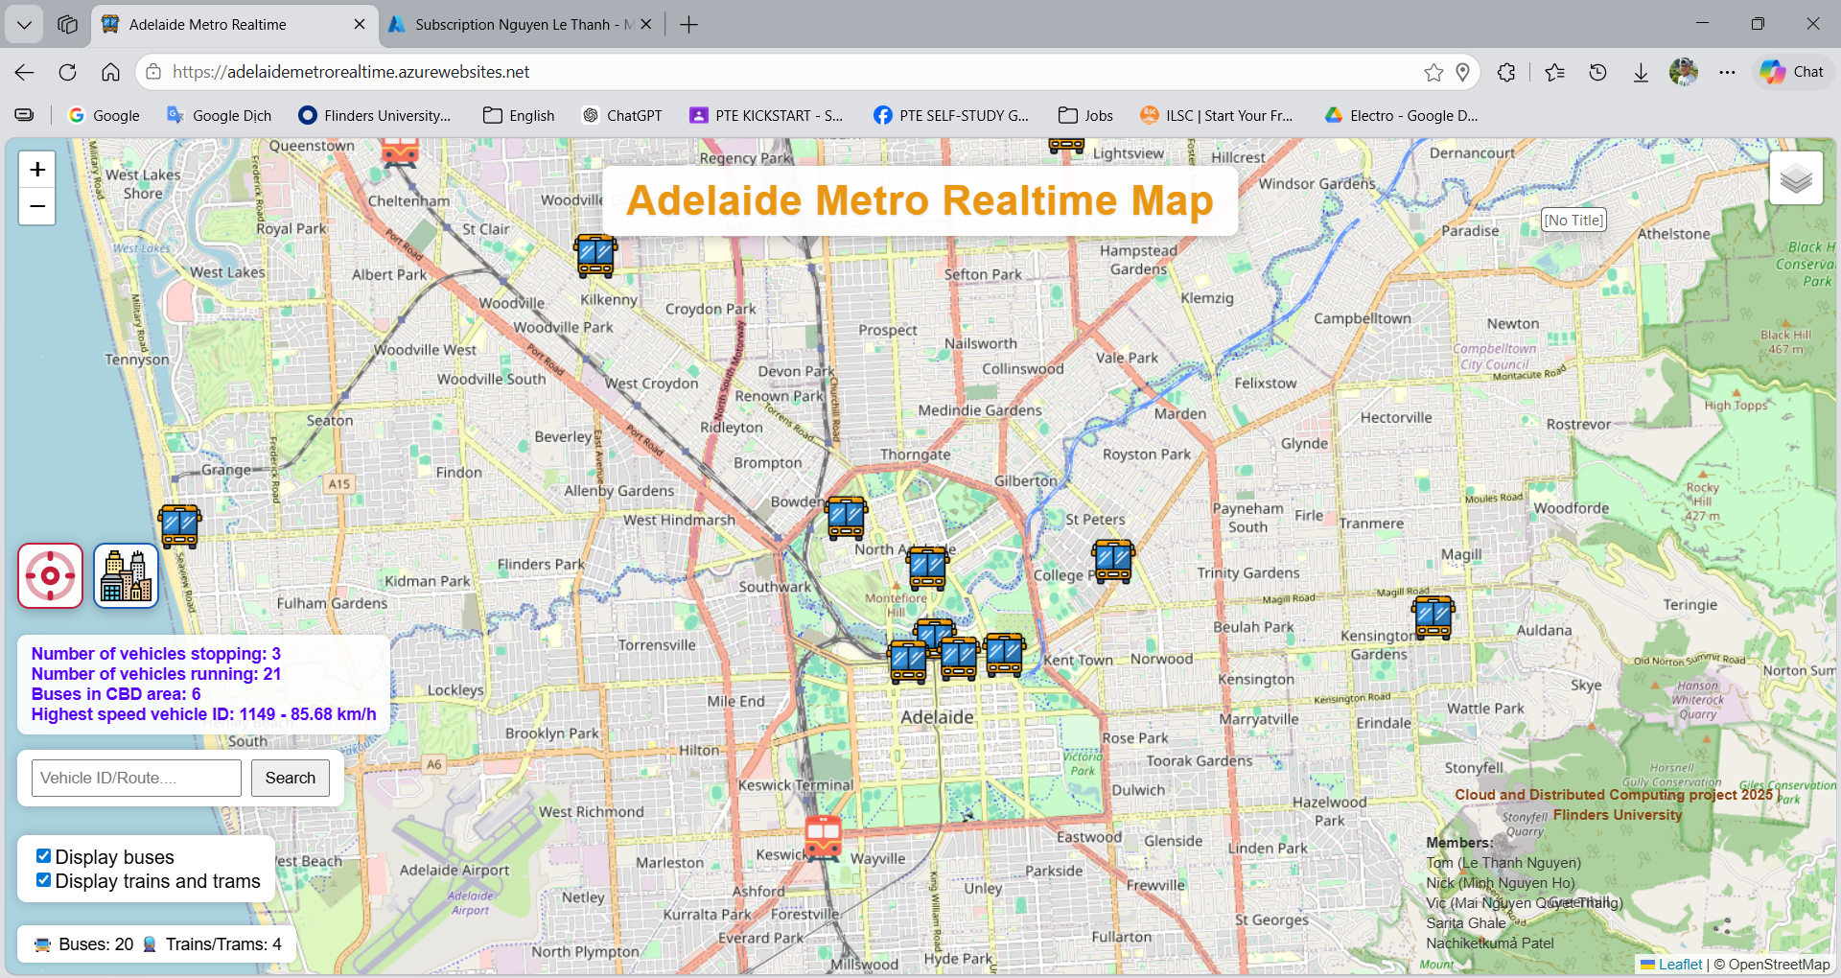Click the zoom-in plus control on the map
The image size is (1841, 978).
click(x=36, y=170)
